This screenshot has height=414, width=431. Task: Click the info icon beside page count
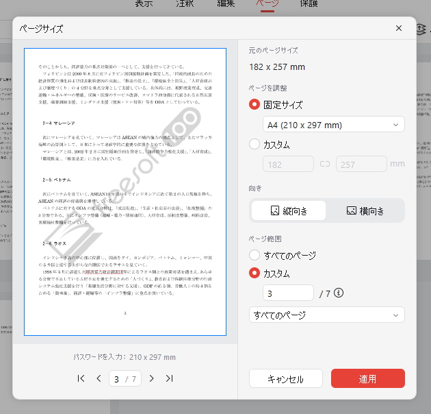[338, 293]
